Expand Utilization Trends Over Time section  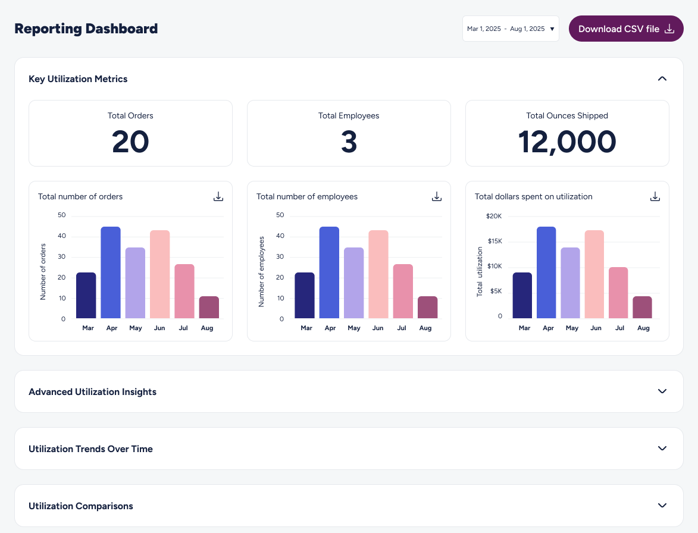tap(662, 449)
